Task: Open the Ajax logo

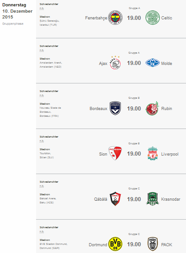Action: click(x=115, y=63)
